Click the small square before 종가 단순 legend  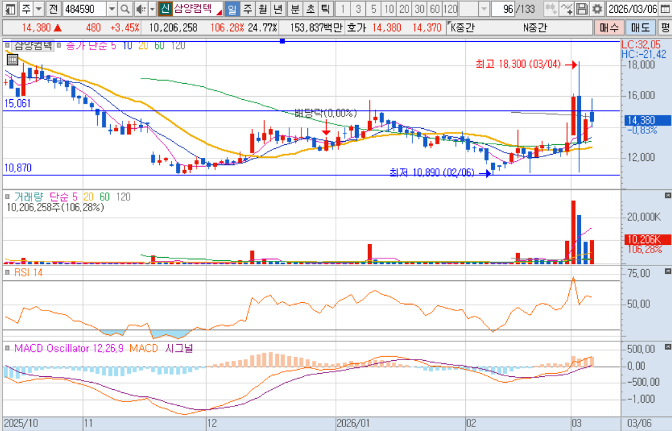coord(59,45)
